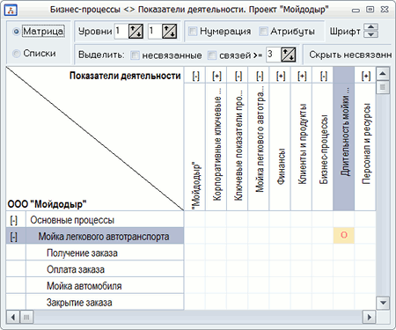396x330 pixels.
Task: Select the Финансы column header text
Action: pyautogui.click(x=282, y=166)
